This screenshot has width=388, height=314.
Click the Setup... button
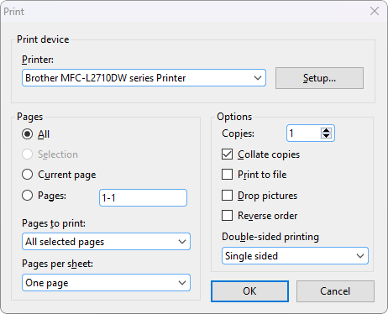[x=319, y=78]
